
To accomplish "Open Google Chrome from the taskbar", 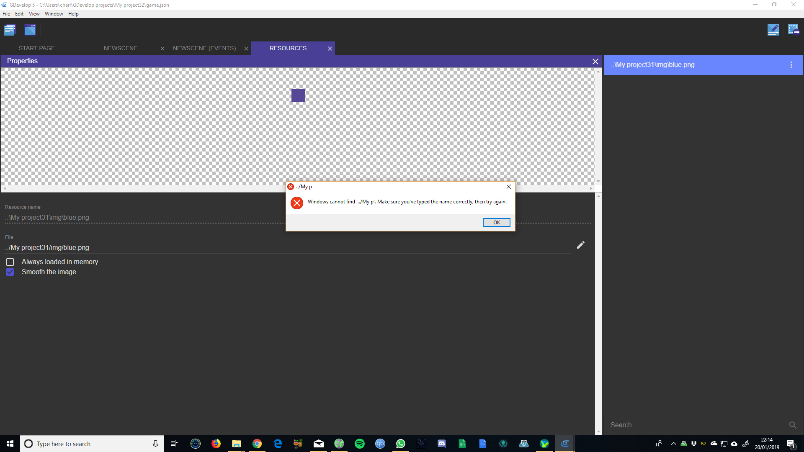I will point(257,444).
